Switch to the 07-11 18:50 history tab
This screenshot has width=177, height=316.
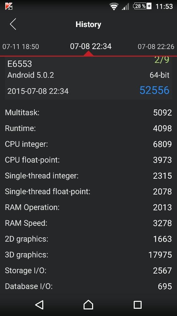pyautogui.click(x=21, y=46)
